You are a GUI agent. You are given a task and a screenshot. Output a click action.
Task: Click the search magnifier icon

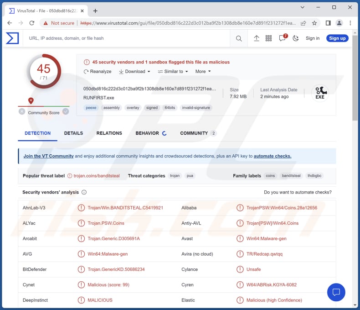click(239, 38)
